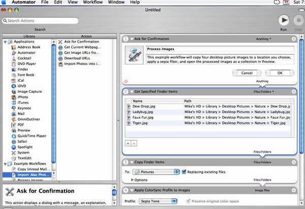Select TextEdit in the Library
The image size is (305, 209).
pos(24,158)
